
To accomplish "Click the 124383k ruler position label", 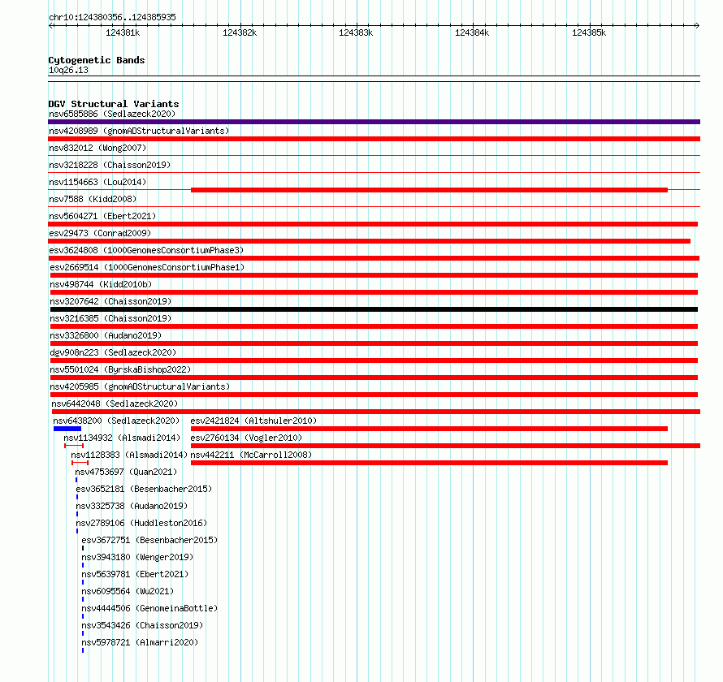I will [356, 32].
